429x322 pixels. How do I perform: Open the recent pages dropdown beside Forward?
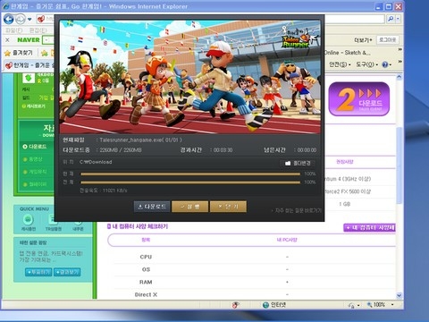click(x=29, y=20)
